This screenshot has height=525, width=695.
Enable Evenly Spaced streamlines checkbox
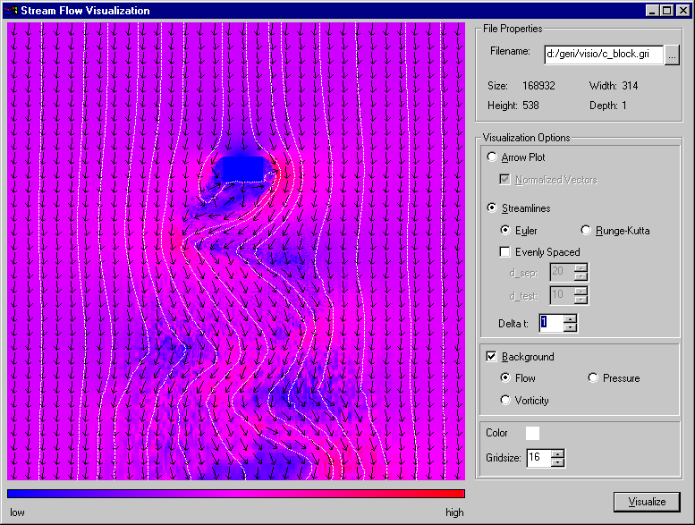click(506, 252)
